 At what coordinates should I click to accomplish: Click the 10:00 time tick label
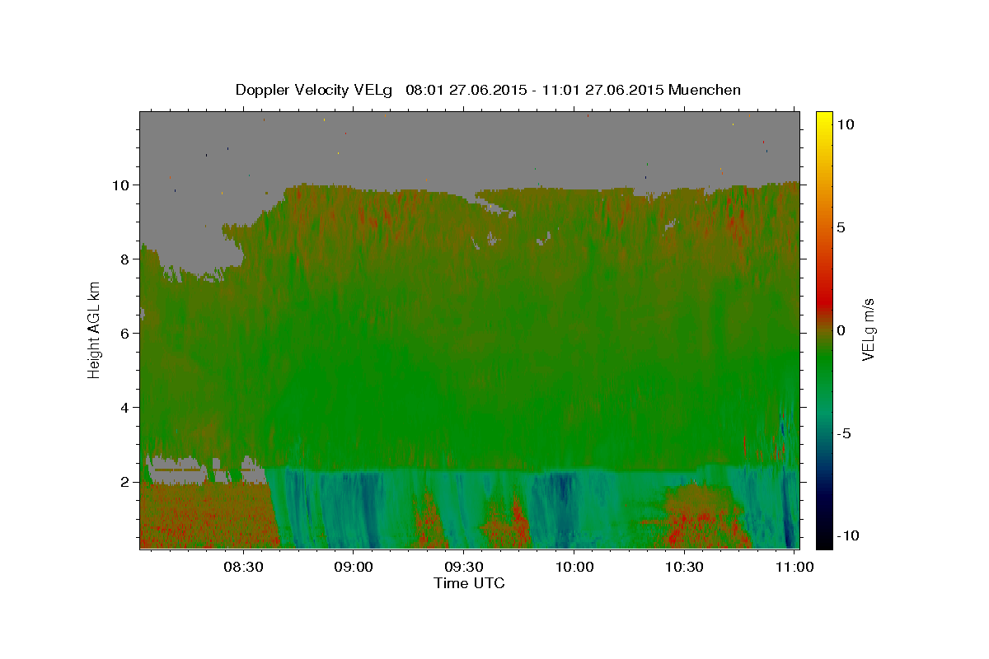tap(574, 568)
